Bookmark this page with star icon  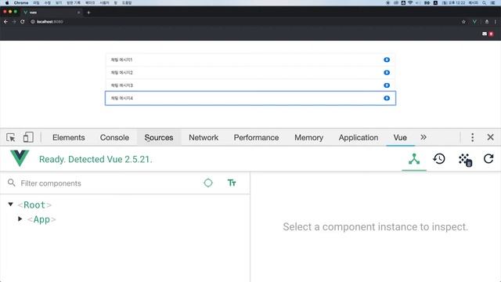pyautogui.click(x=463, y=22)
